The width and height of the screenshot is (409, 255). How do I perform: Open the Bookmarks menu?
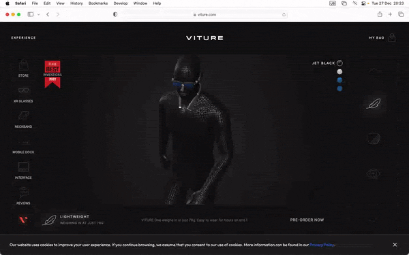click(x=98, y=3)
